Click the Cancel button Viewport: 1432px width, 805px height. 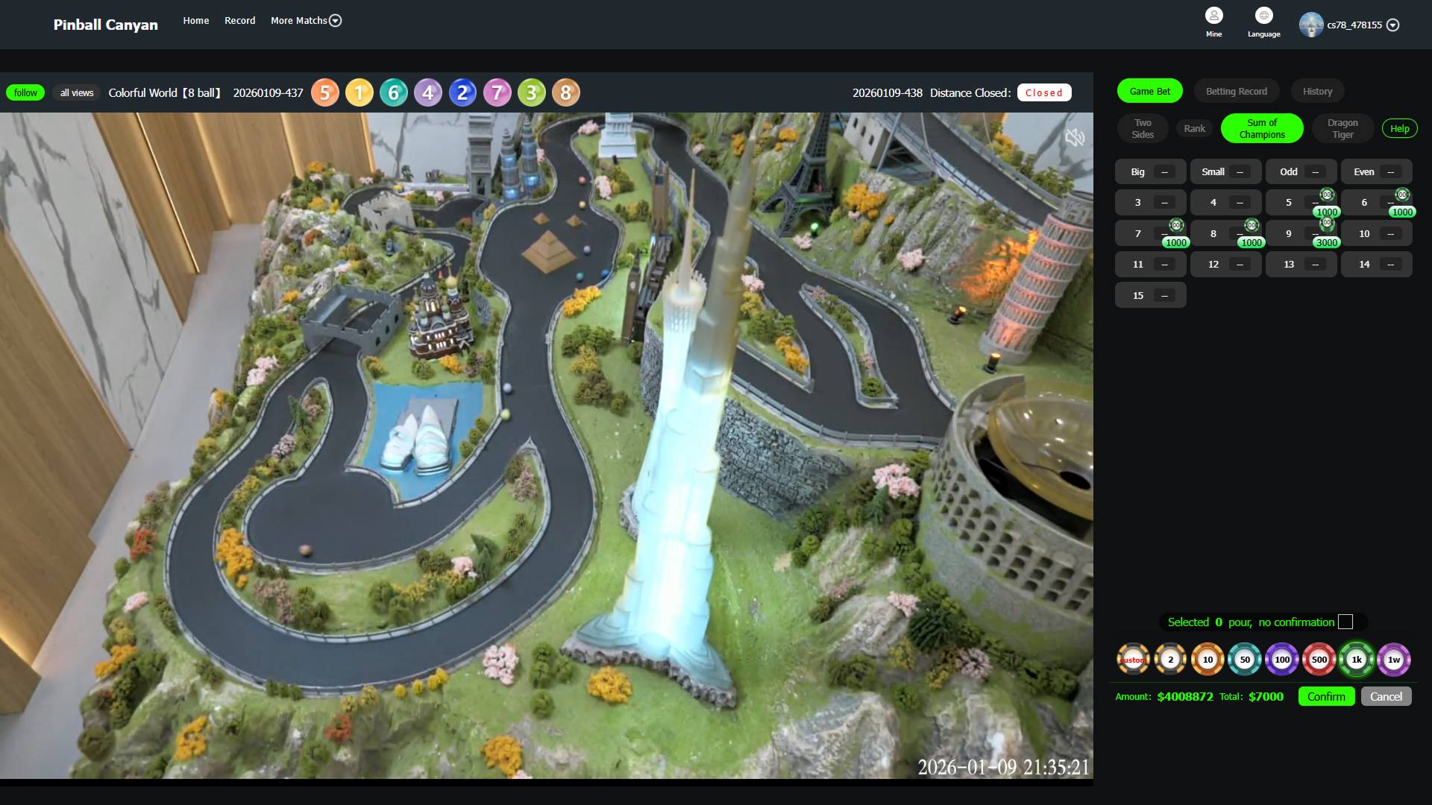(1386, 696)
